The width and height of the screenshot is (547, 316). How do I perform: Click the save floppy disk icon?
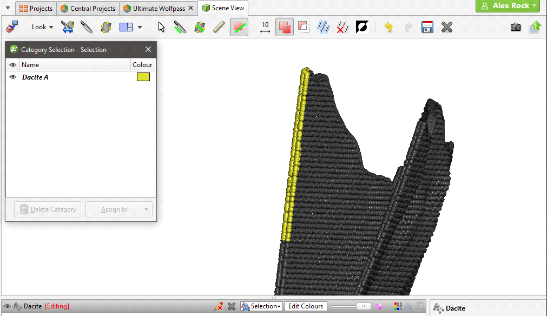[427, 27]
